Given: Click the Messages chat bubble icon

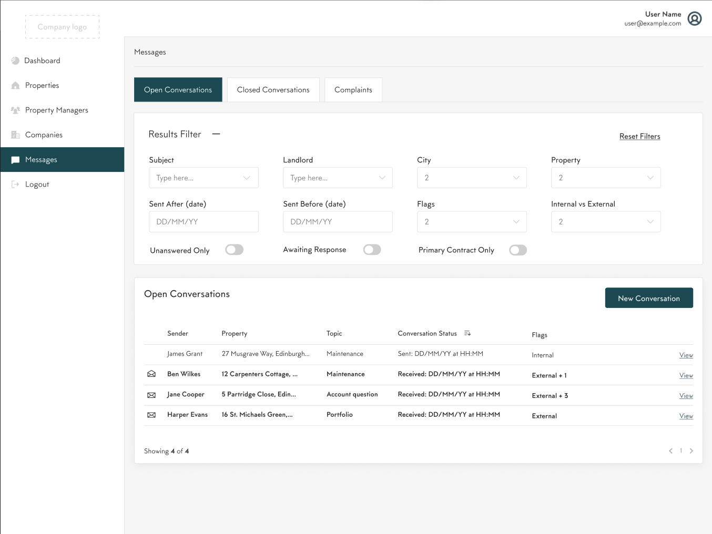Looking at the screenshot, I should (x=15, y=160).
